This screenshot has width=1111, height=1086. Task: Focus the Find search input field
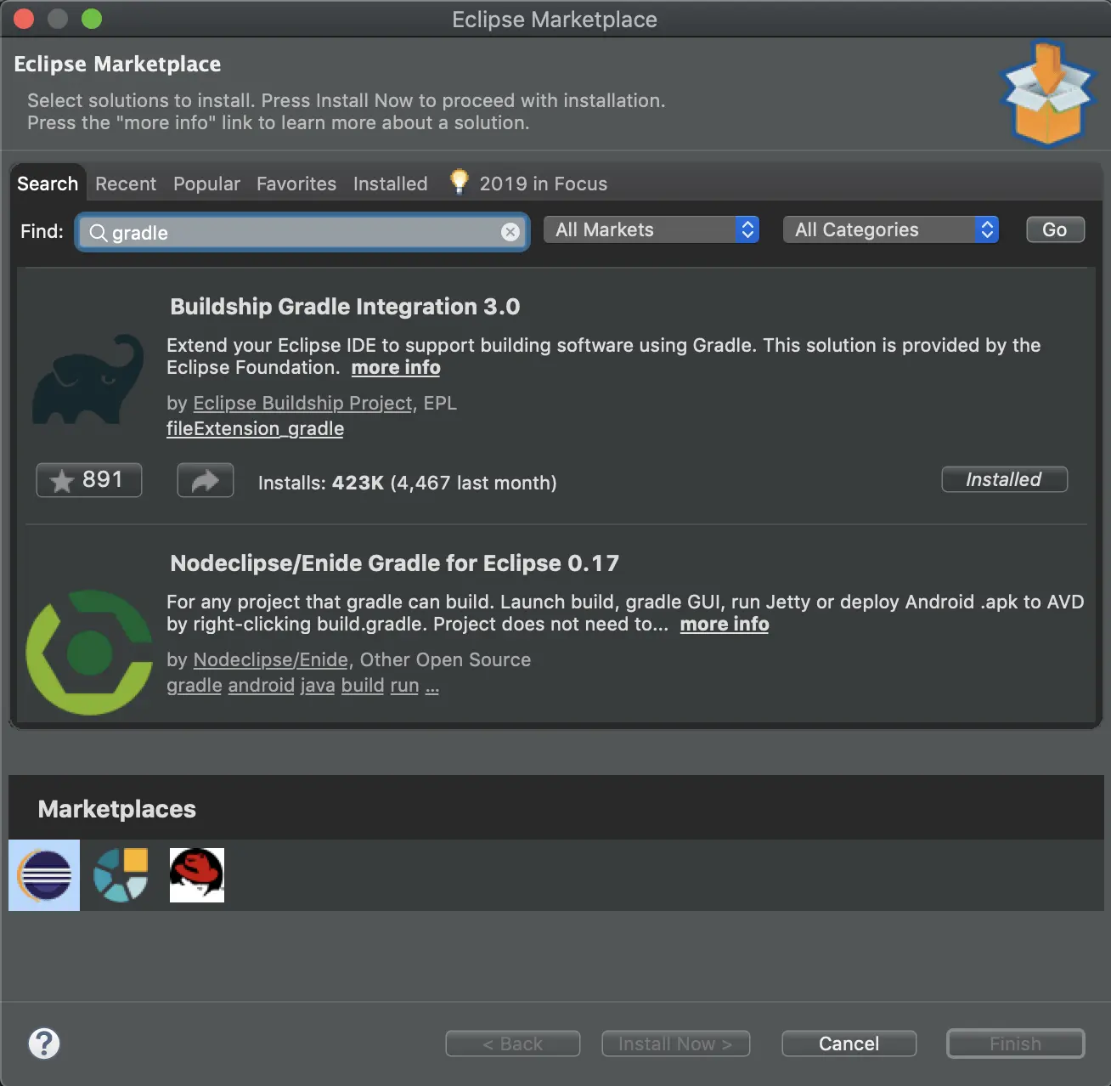tap(302, 232)
